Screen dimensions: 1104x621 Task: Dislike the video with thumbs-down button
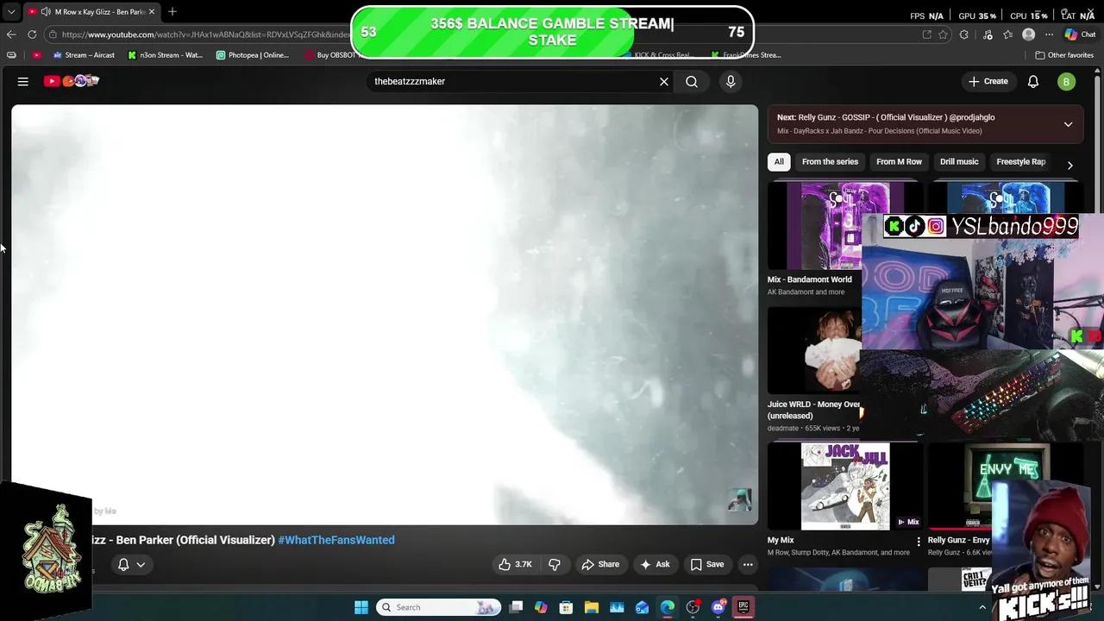(555, 564)
